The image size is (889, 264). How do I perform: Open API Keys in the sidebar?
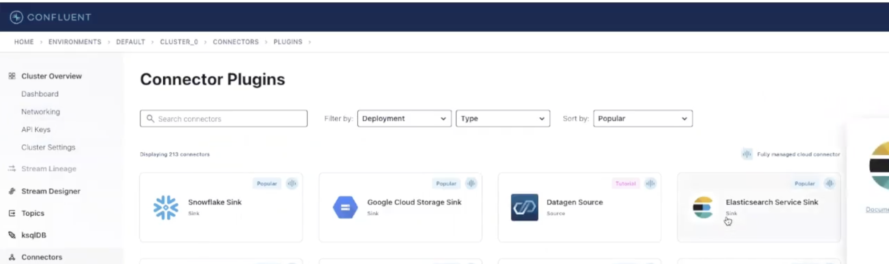pos(36,130)
